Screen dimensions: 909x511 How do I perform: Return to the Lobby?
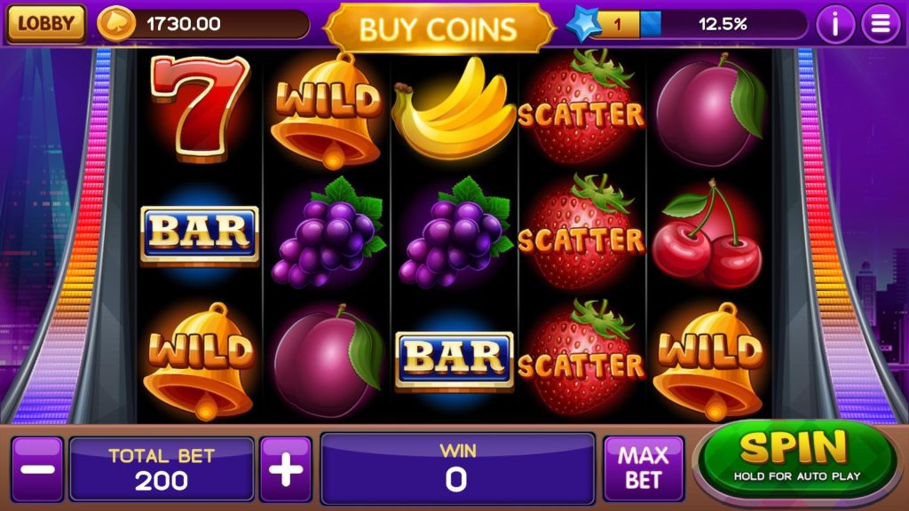46,24
